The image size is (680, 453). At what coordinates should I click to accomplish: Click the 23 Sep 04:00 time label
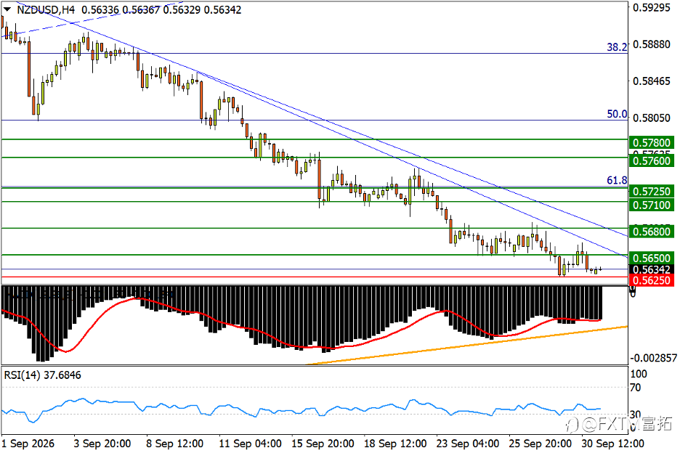tap(468, 444)
